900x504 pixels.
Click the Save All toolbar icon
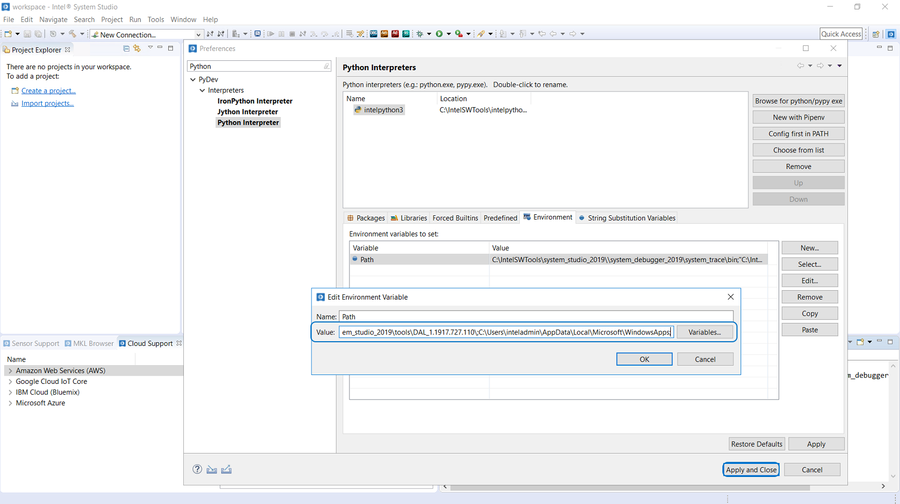[x=38, y=34]
